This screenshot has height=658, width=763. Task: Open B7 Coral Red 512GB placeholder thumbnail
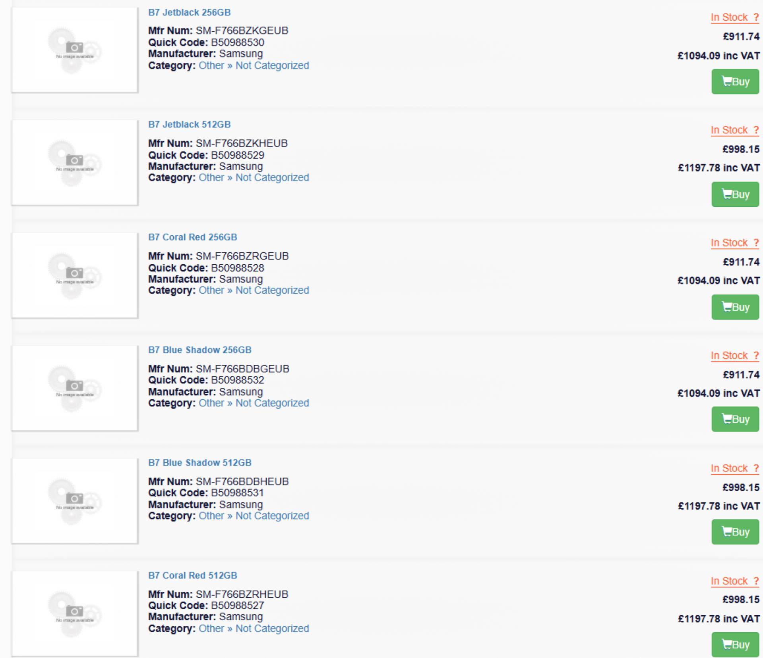click(x=75, y=613)
